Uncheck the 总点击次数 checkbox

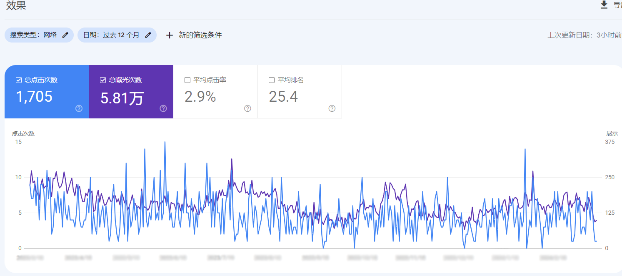click(x=18, y=80)
